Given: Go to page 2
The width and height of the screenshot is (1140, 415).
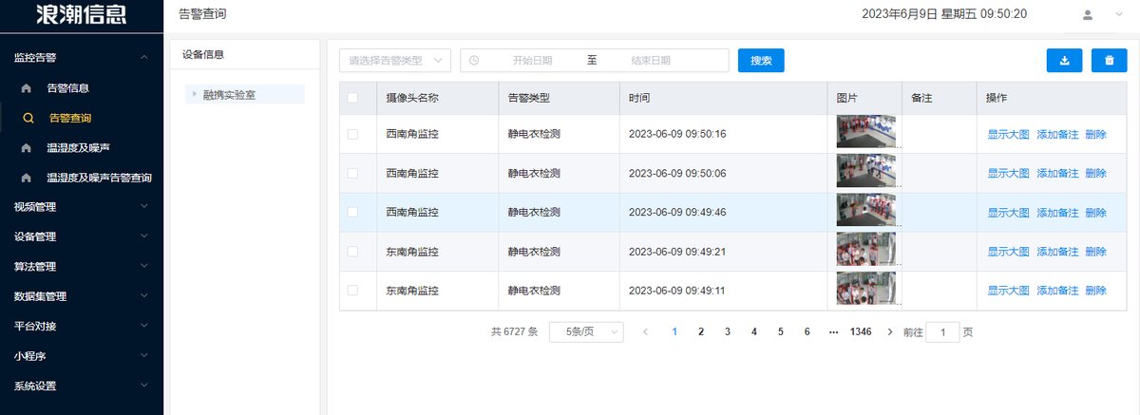Looking at the screenshot, I should coord(701,331).
